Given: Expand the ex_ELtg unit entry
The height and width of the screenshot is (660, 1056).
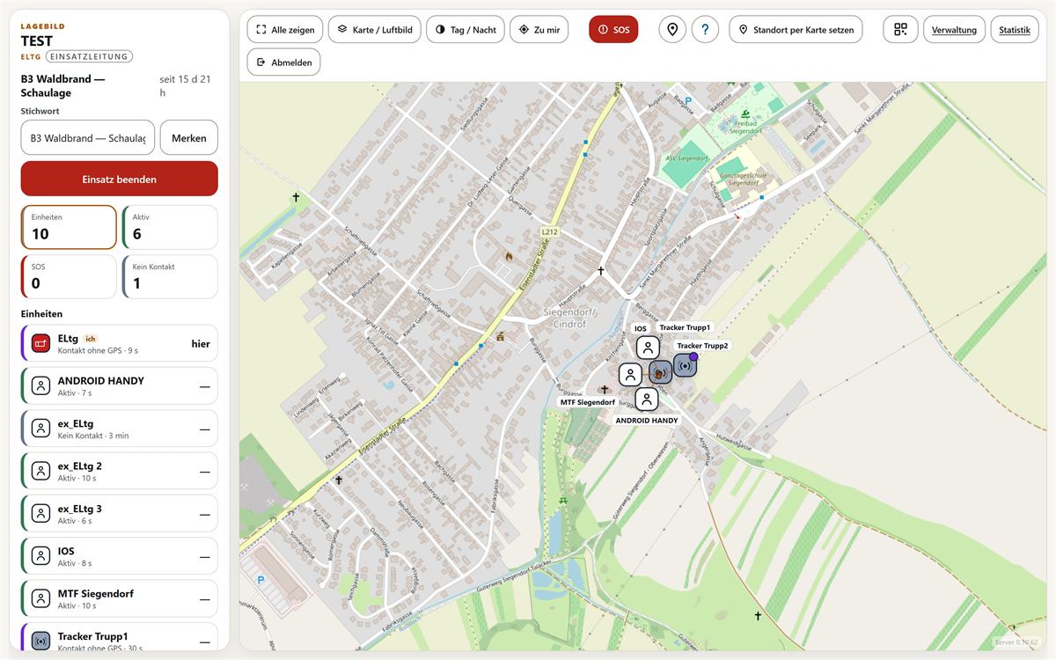Looking at the screenshot, I should [x=119, y=429].
